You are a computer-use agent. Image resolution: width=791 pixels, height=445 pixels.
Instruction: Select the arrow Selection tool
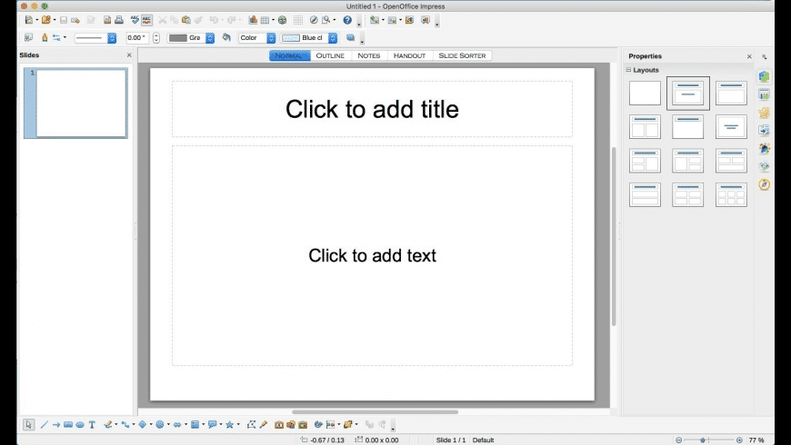pyautogui.click(x=28, y=425)
